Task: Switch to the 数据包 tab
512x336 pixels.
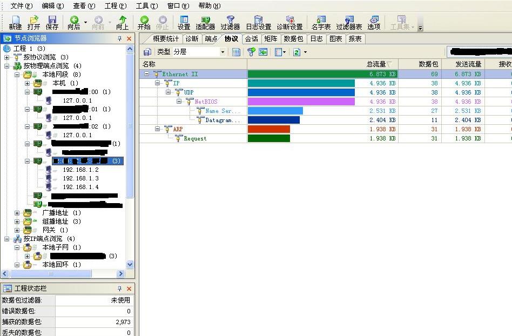Action: point(293,39)
